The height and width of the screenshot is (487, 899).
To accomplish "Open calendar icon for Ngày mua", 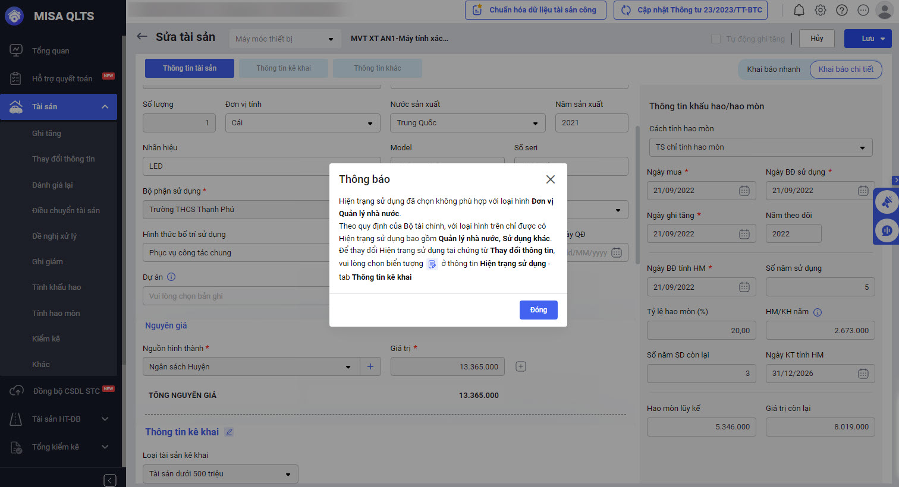I will click(x=744, y=191).
